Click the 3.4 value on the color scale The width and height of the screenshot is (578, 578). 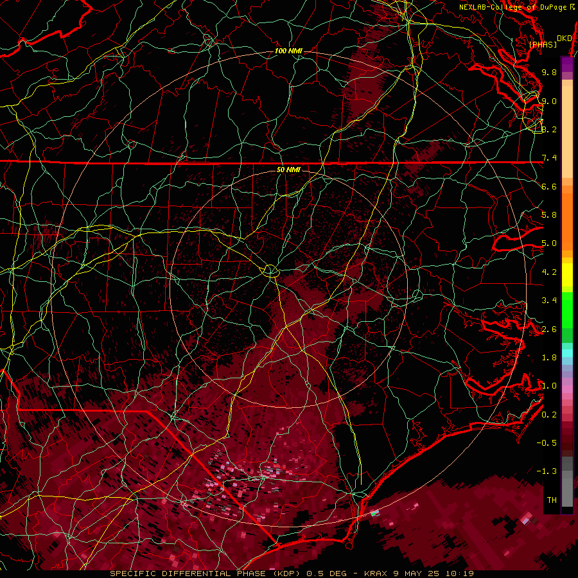549,301
